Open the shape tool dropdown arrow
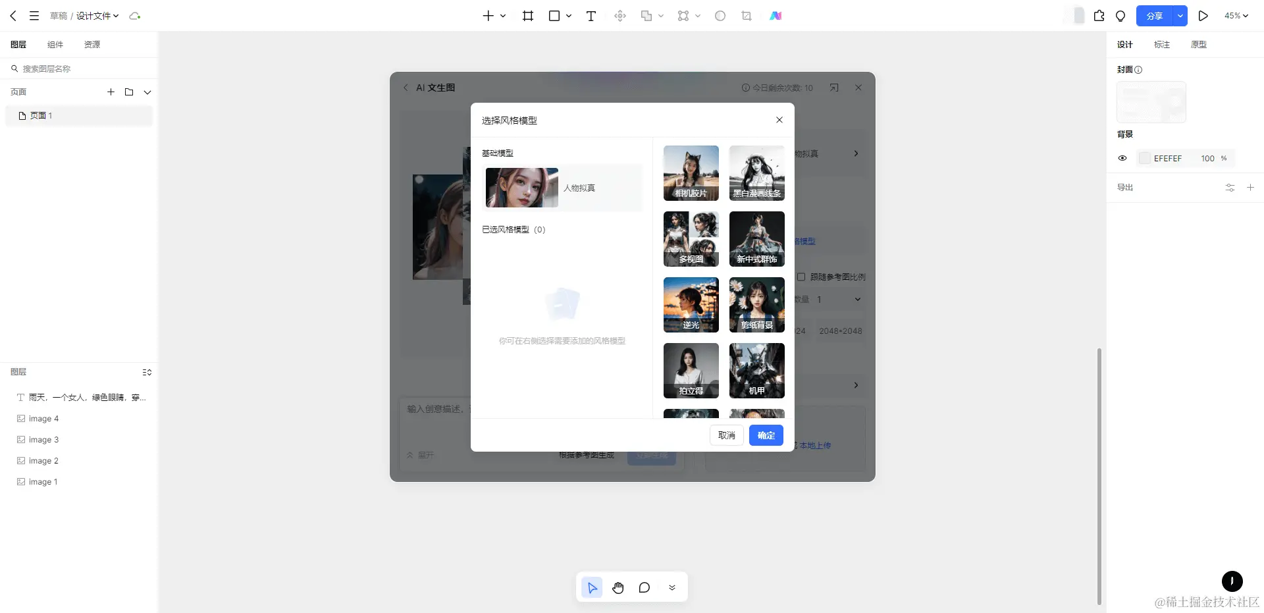The height and width of the screenshot is (613, 1264). 567,16
